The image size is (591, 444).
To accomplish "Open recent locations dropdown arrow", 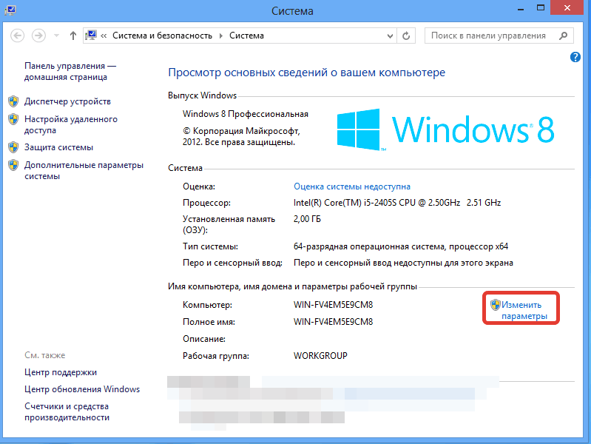I will click(x=56, y=36).
